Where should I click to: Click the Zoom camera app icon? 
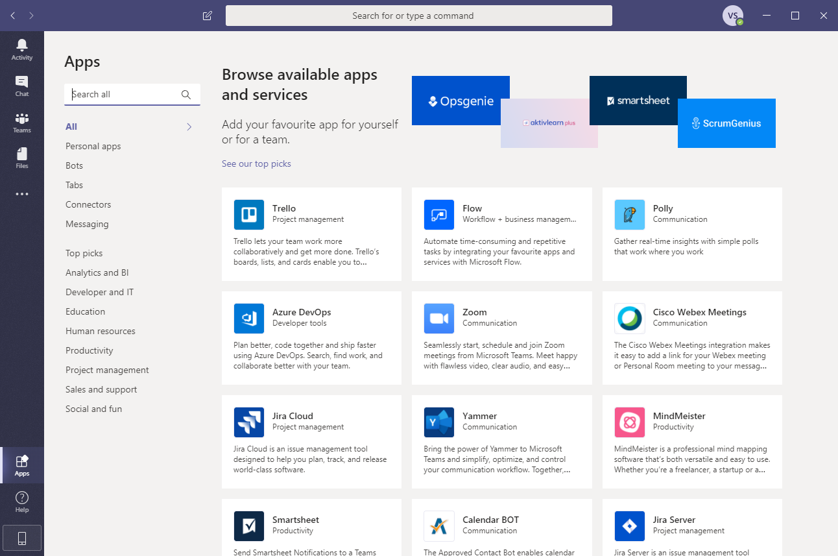click(439, 319)
